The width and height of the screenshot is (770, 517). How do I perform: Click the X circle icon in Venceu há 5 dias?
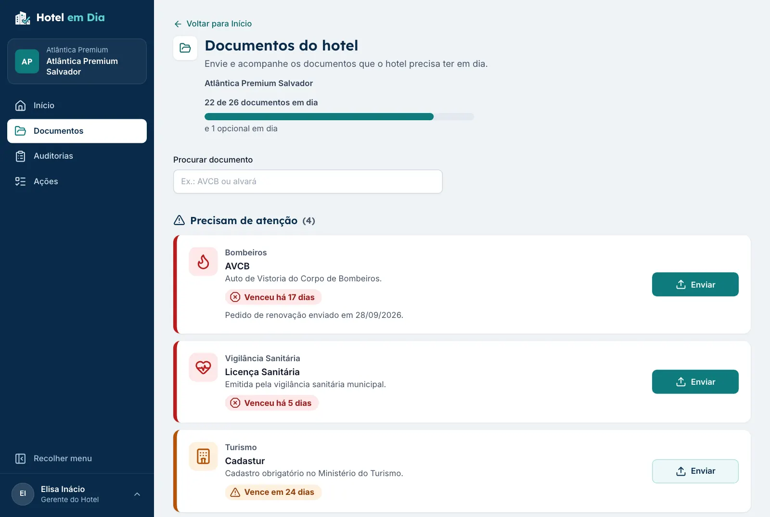[235, 403]
